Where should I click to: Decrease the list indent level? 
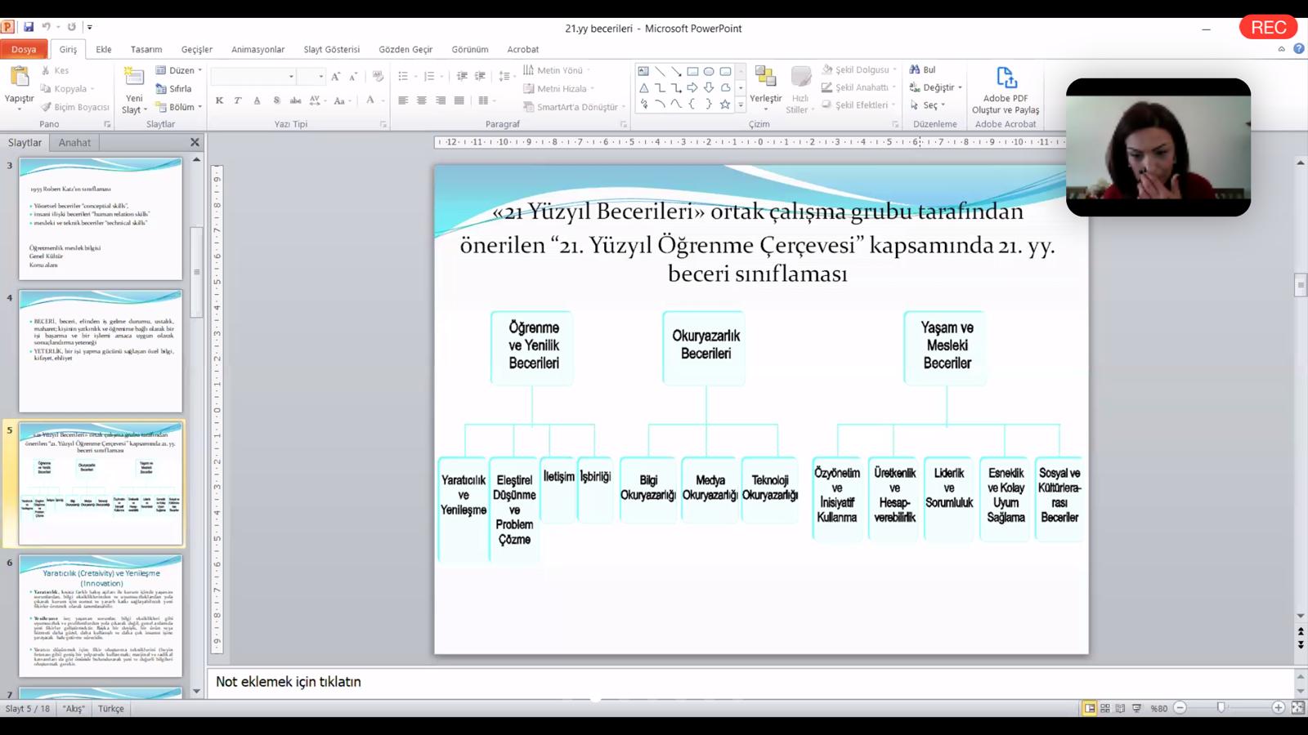pos(462,77)
